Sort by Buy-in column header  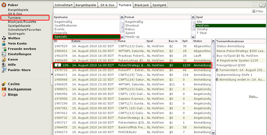(x=175, y=41)
